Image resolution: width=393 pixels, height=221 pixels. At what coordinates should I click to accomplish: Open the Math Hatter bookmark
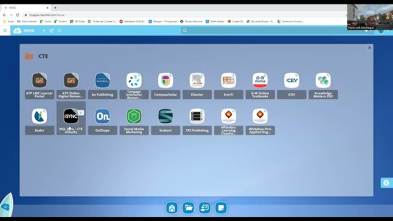(215, 22)
